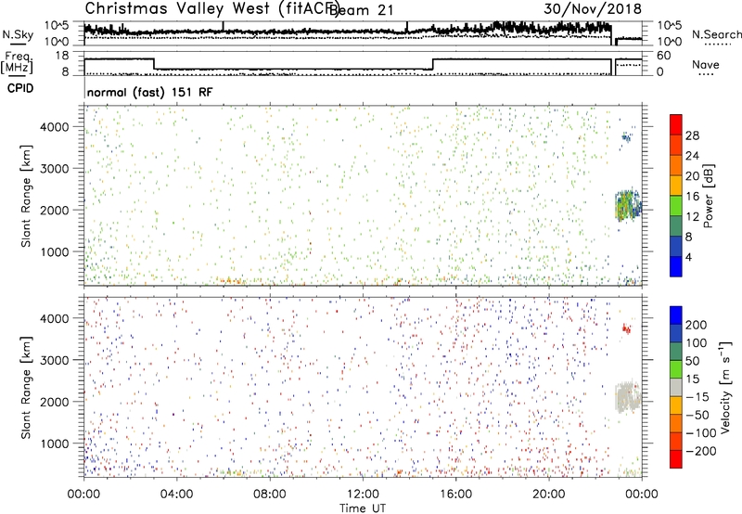Click the '16:00' time axis tick label

[455, 495]
